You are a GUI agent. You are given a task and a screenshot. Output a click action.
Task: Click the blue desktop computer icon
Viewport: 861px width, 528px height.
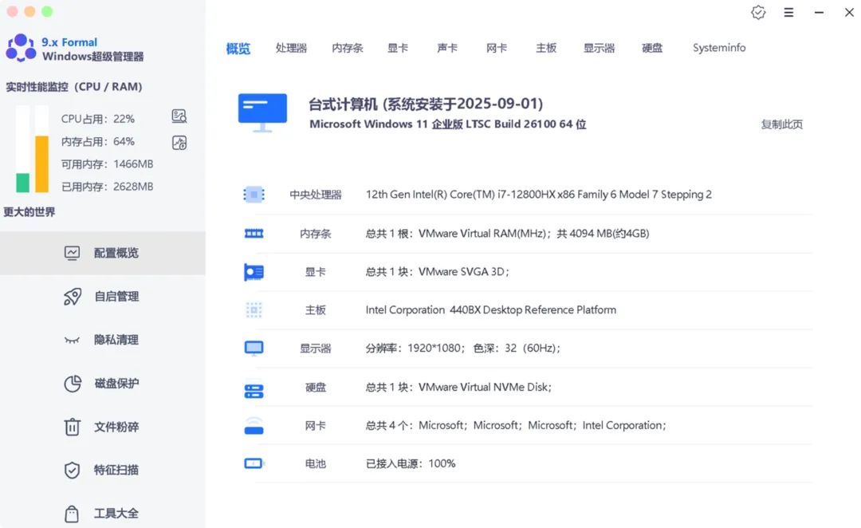tap(262, 112)
